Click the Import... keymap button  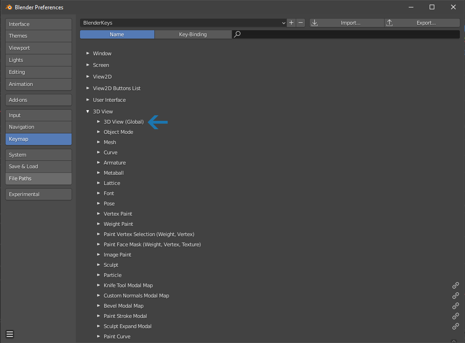(347, 23)
